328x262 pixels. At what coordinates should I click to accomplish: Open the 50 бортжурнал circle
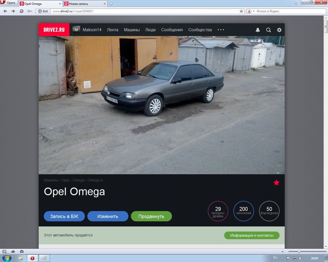point(269,211)
